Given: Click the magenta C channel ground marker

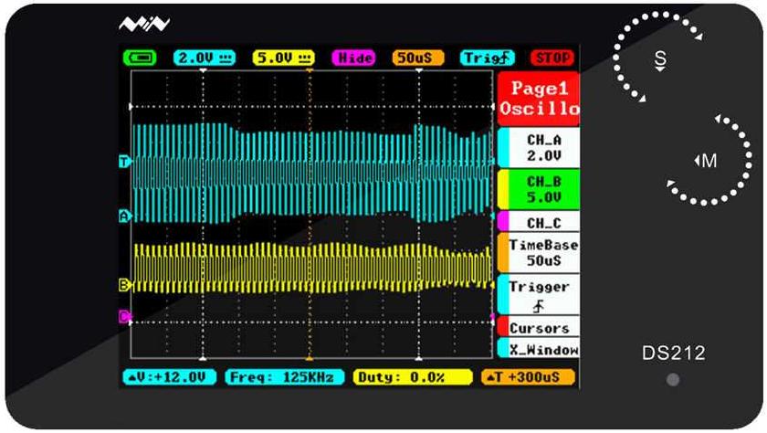Looking at the screenshot, I should pos(125,317).
